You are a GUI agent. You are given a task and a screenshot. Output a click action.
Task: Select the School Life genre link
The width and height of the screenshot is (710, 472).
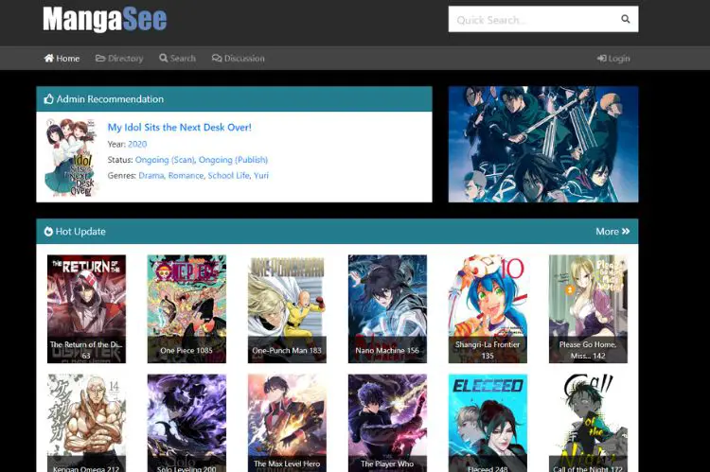[229, 176]
